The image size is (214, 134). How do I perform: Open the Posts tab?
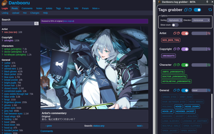click(15, 8)
